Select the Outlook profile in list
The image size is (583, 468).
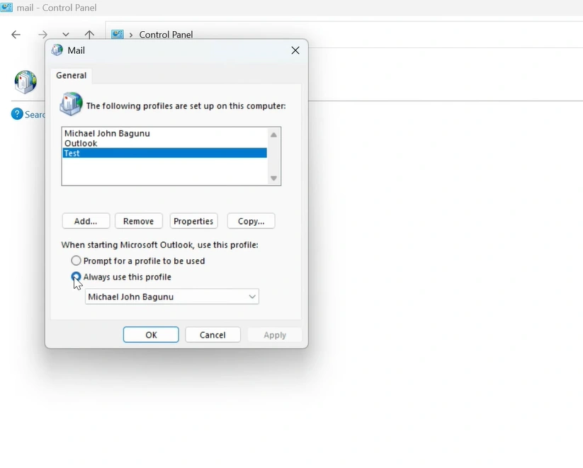click(x=165, y=143)
